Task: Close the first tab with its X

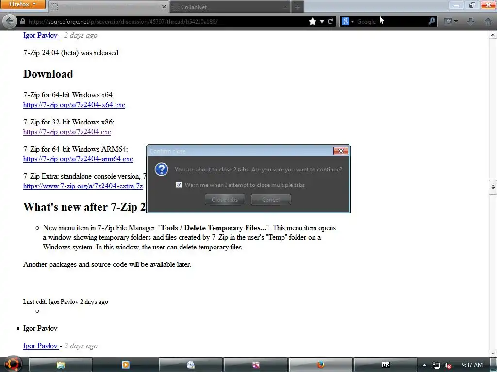Action: (x=164, y=7)
